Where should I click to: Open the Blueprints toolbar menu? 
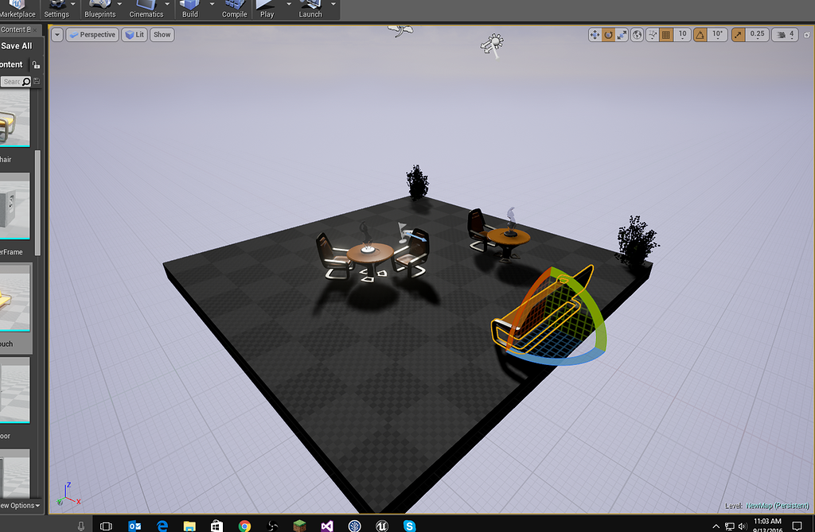coord(100,10)
